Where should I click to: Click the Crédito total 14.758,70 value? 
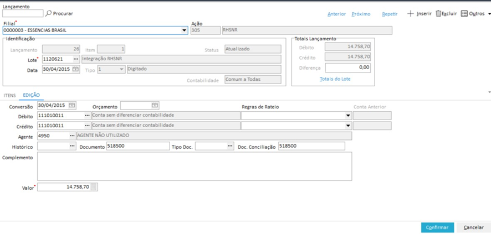click(x=358, y=56)
